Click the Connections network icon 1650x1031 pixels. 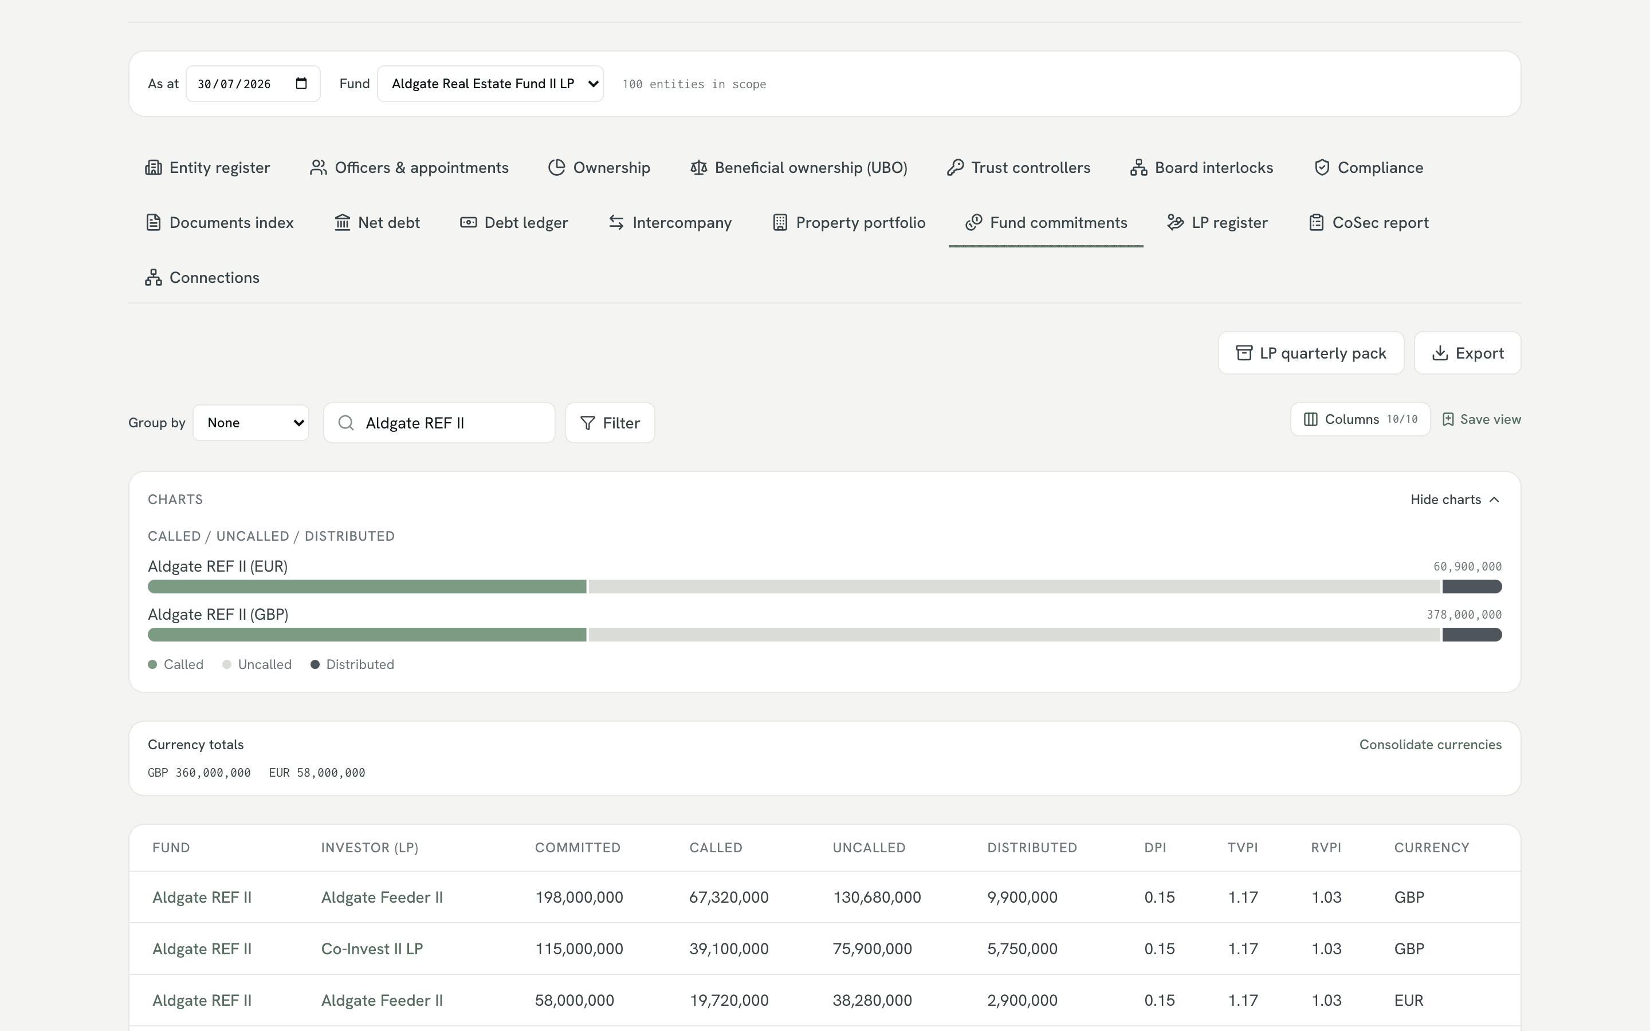pyautogui.click(x=154, y=278)
